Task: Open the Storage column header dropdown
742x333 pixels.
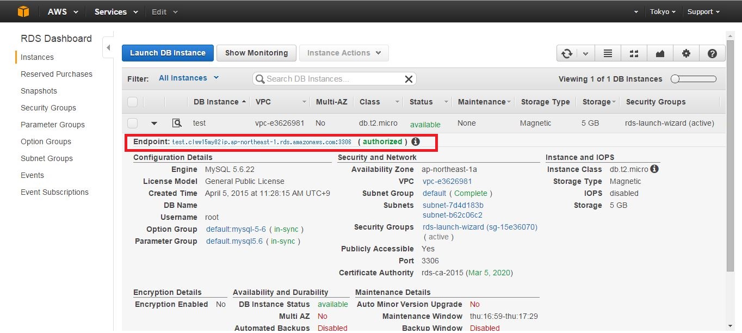Action: 614,102
